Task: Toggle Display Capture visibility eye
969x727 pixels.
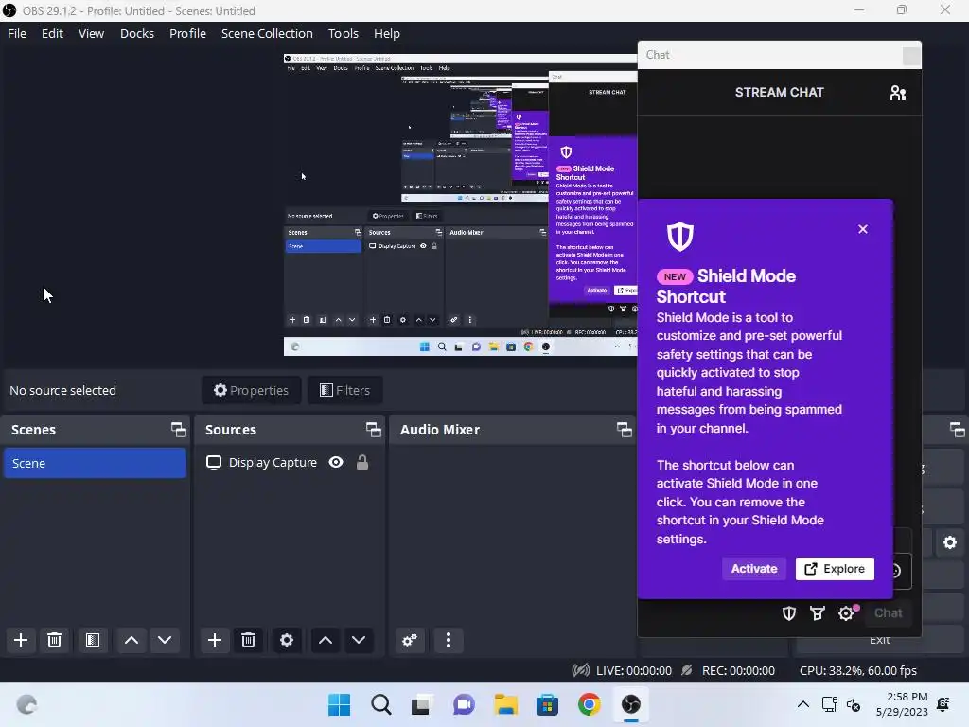Action: coord(336,462)
